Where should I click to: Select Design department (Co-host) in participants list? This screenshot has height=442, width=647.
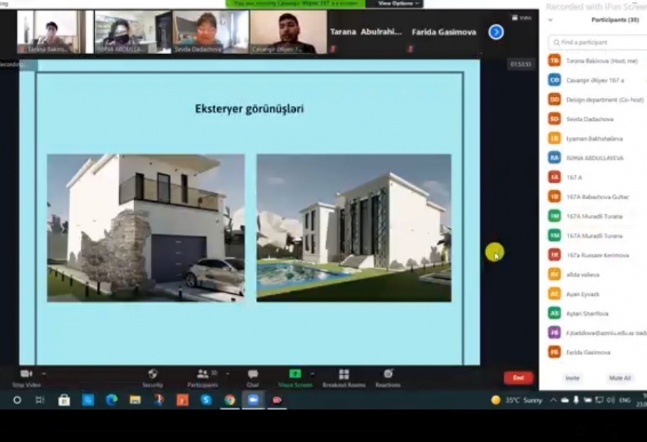tap(597, 100)
